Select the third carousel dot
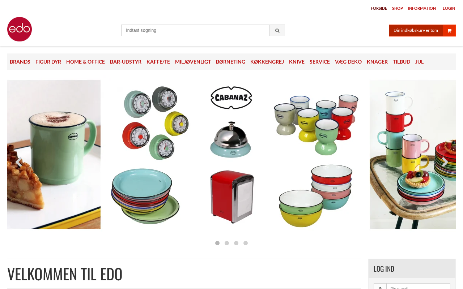 (x=236, y=243)
